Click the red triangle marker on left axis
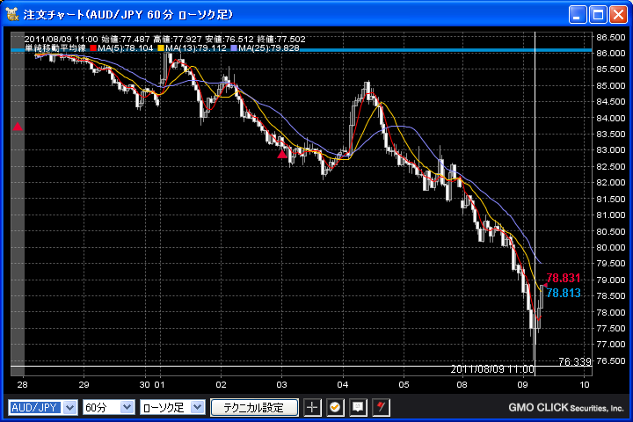The width and height of the screenshot is (633, 422). 18,127
